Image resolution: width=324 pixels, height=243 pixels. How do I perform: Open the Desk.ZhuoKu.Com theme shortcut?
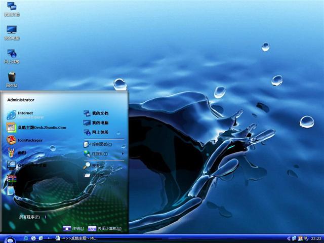click(42, 128)
